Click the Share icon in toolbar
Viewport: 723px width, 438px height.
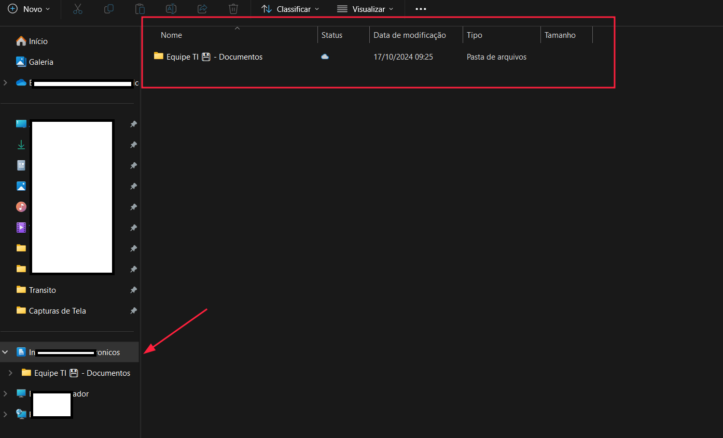[202, 9]
